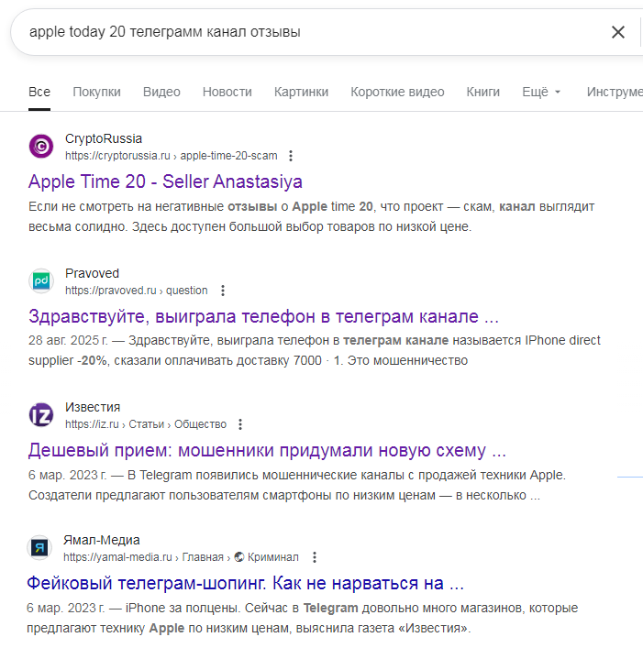The width and height of the screenshot is (643, 659).
Task: Click the Ямал-Медиа site favicon
Action: click(40, 548)
